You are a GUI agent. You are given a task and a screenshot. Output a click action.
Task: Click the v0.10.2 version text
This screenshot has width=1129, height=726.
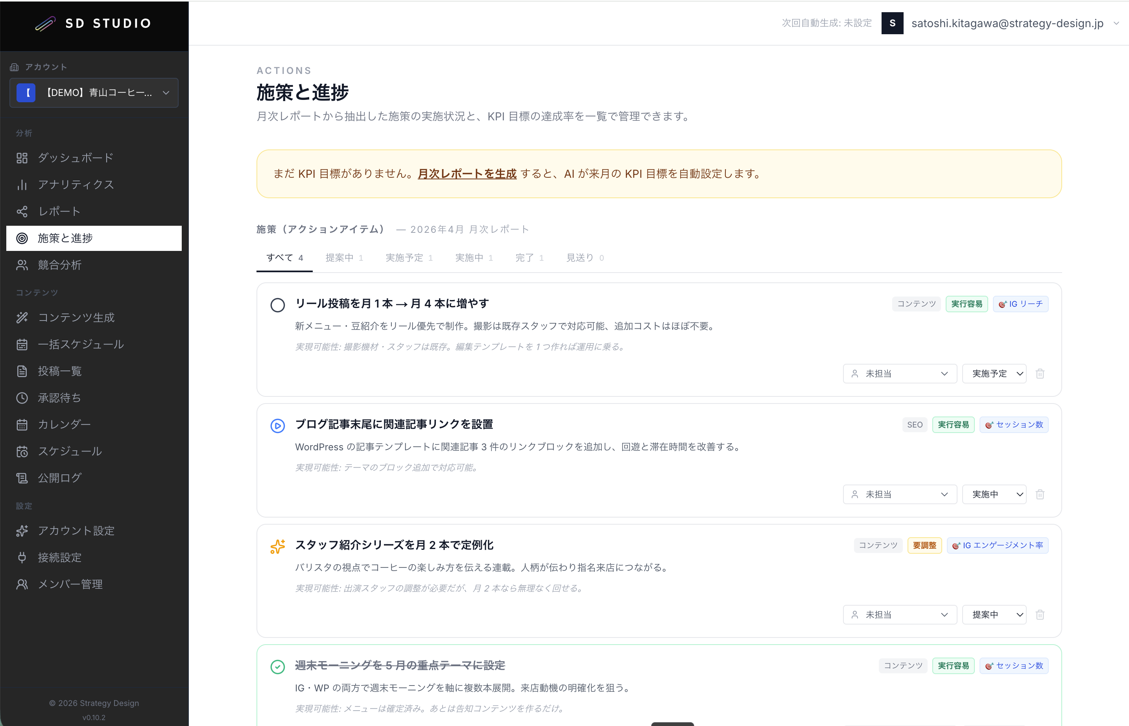(x=94, y=718)
